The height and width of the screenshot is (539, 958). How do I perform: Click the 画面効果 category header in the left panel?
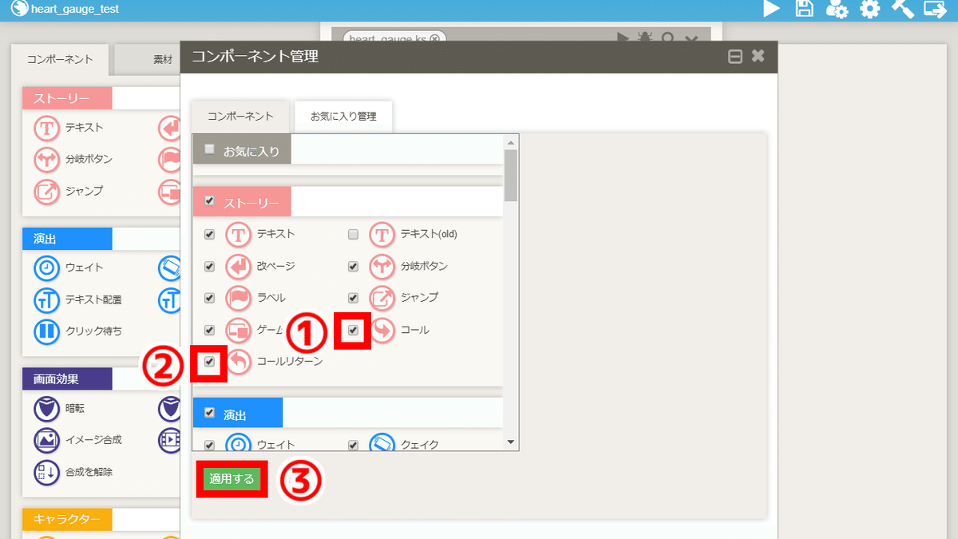tap(68, 378)
